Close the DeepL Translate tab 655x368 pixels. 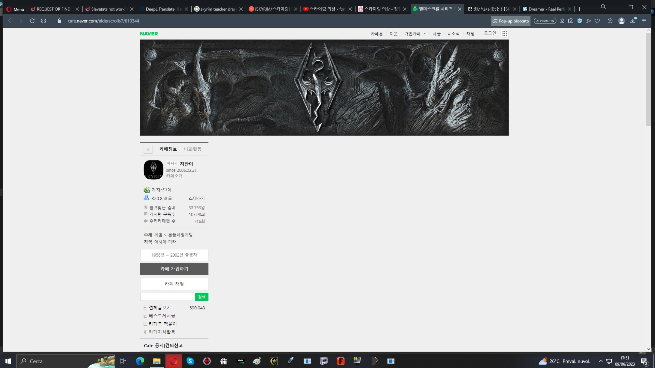[x=186, y=9]
